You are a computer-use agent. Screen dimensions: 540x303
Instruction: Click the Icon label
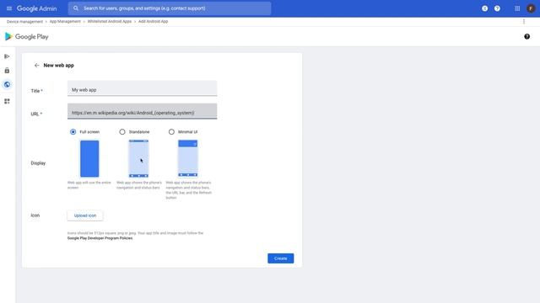(35, 215)
